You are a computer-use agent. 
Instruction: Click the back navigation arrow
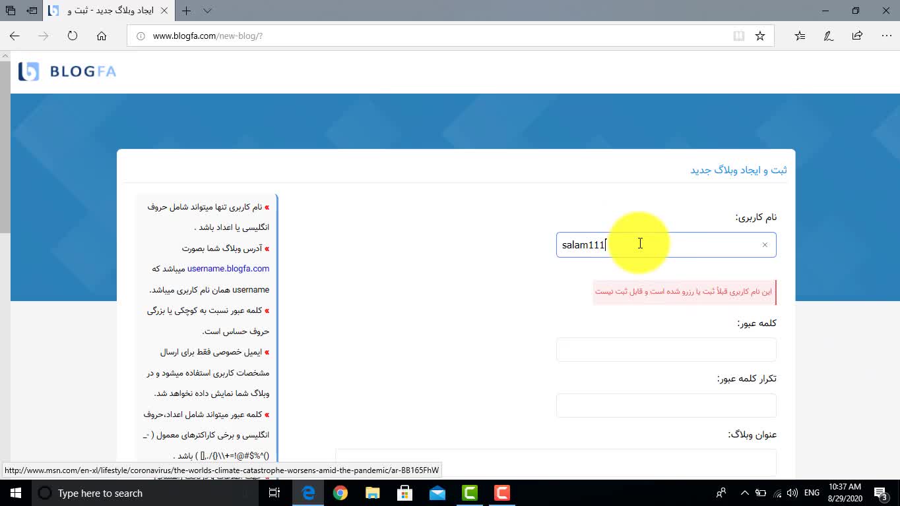click(15, 36)
